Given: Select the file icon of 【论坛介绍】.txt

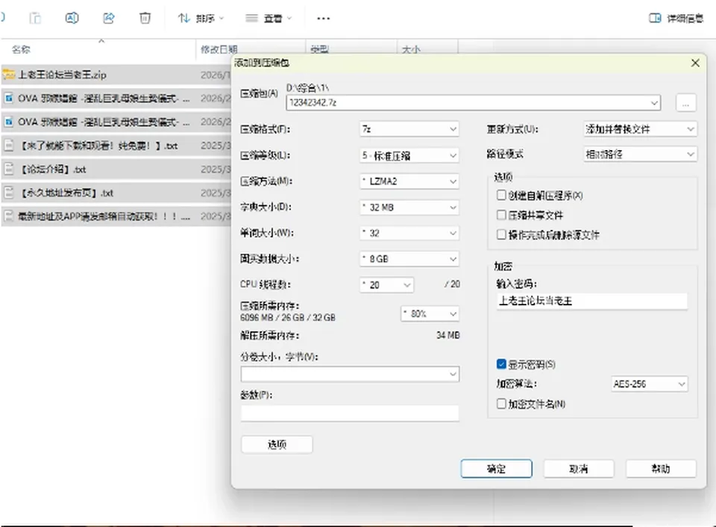Looking at the screenshot, I should click(x=9, y=169).
